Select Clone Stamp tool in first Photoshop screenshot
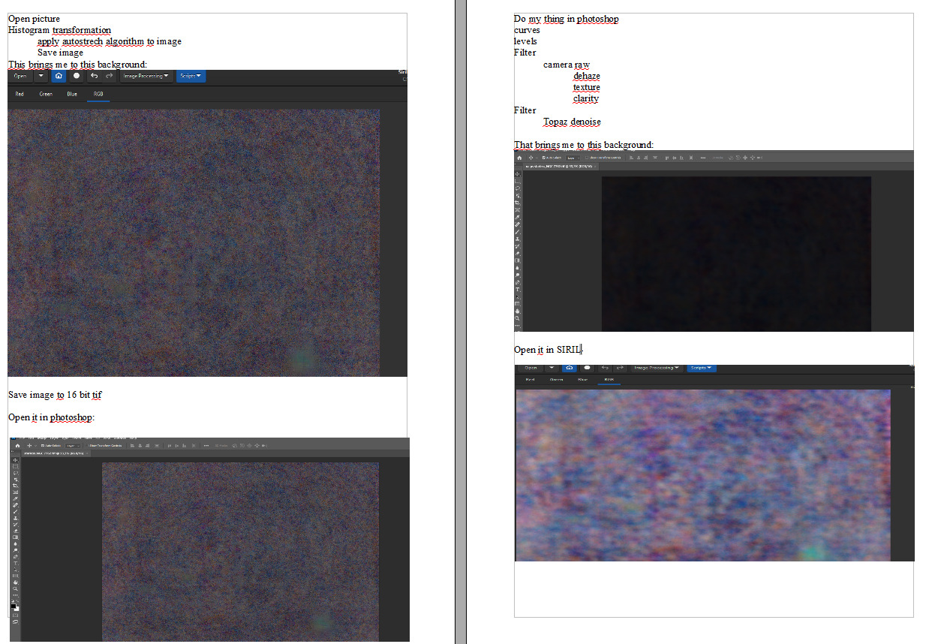Image resolution: width=926 pixels, height=644 pixels. coord(16,518)
